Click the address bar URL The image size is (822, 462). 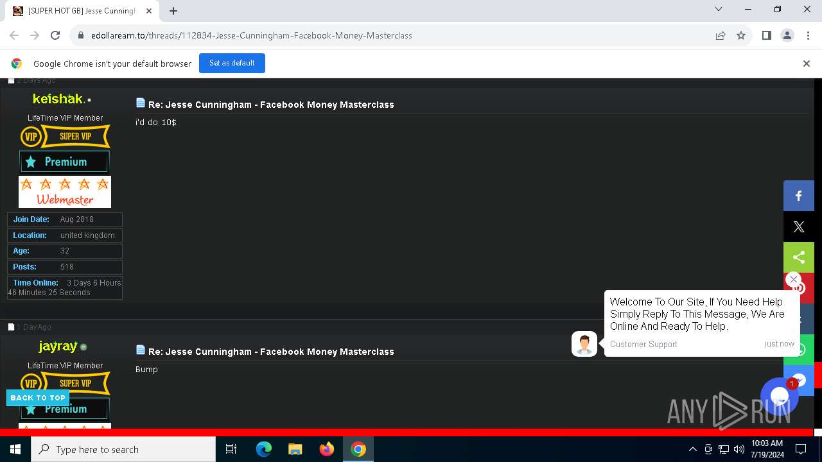(252, 35)
